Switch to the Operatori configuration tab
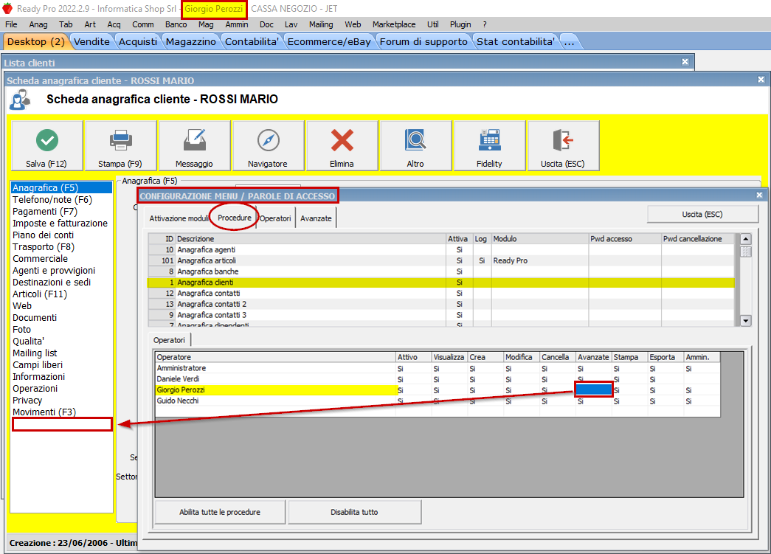771x554 pixels. coord(277,218)
